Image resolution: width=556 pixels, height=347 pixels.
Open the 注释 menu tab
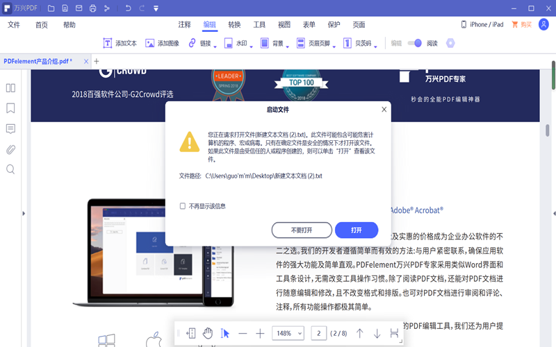[x=184, y=24]
